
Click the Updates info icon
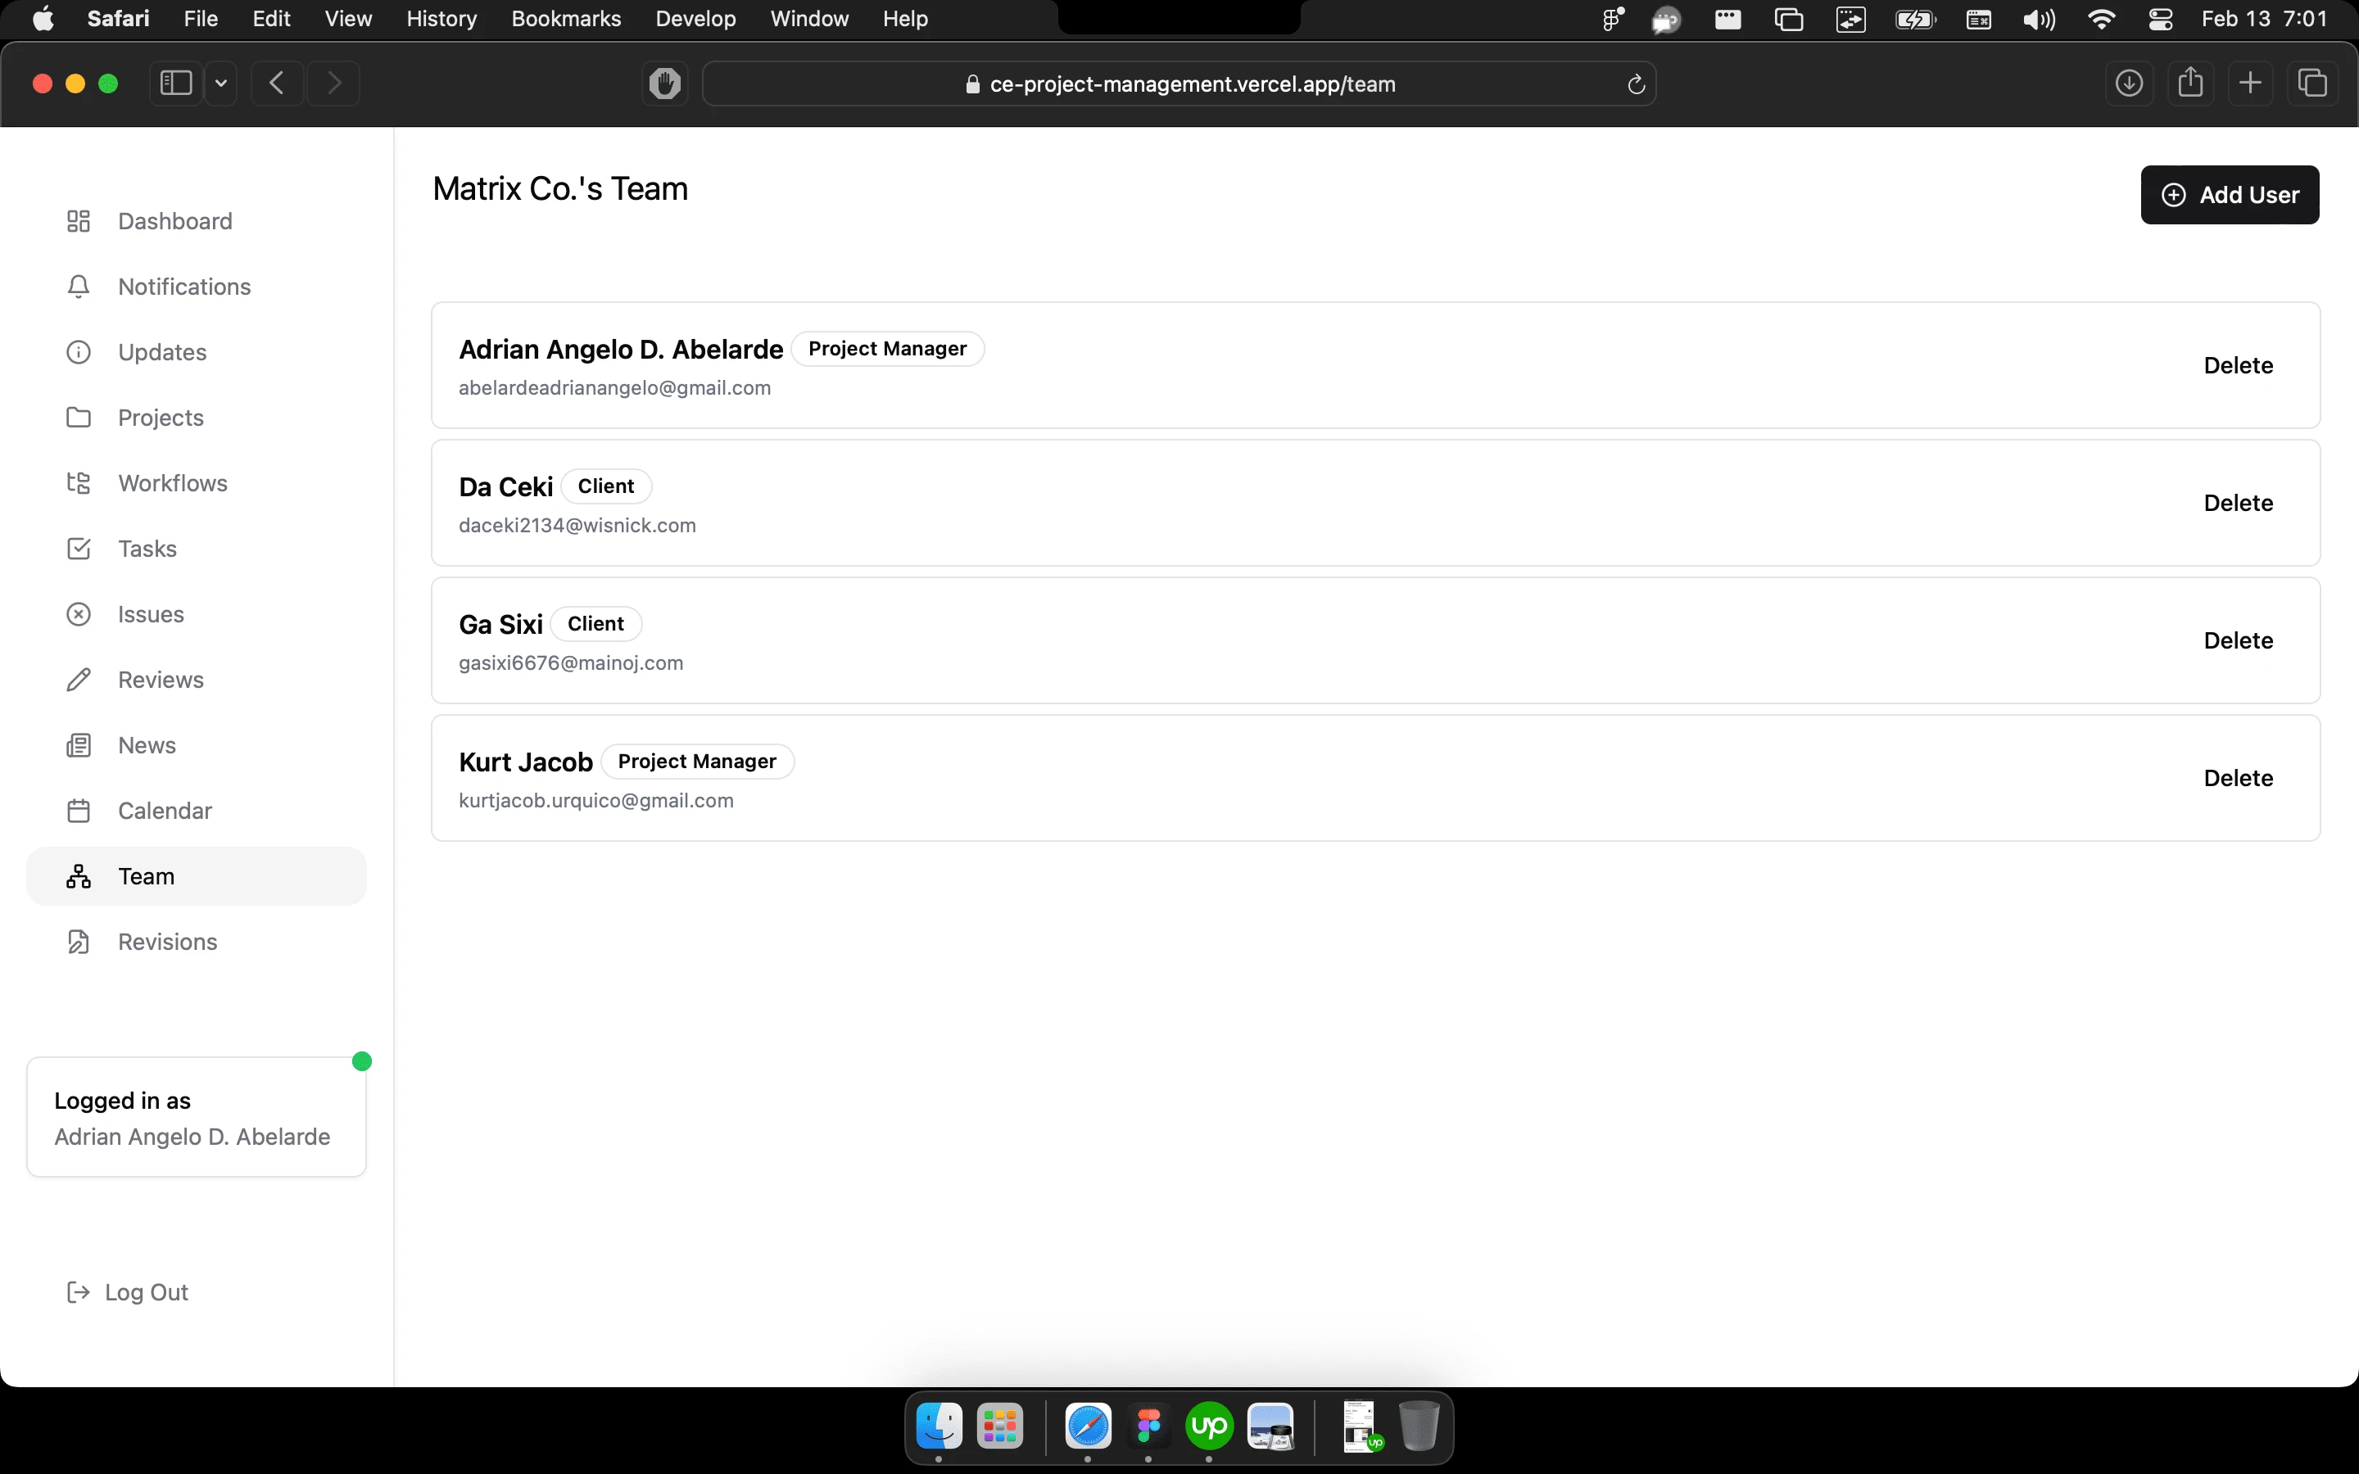coord(78,352)
